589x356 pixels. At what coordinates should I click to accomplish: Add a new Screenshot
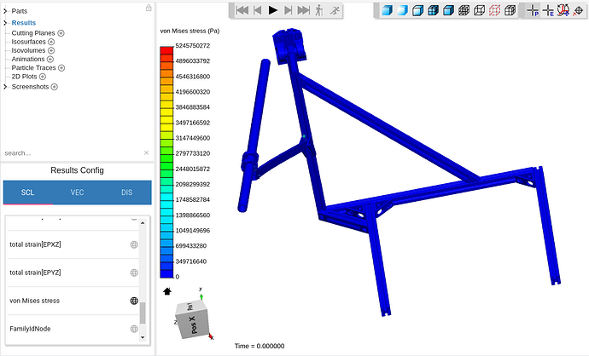[54, 87]
